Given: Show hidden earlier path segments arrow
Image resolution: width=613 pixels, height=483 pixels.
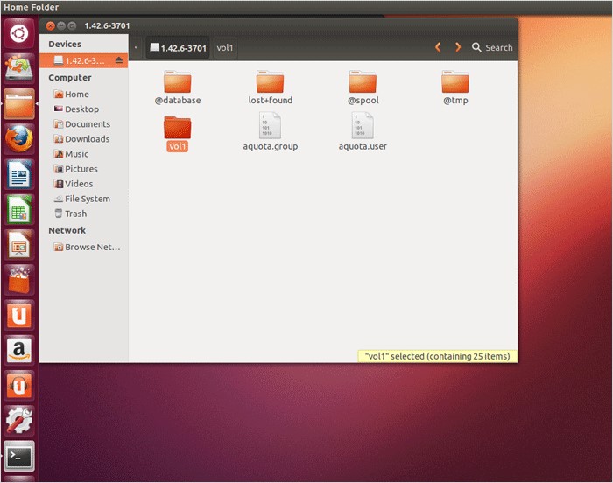Looking at the screenshot, I should [136, 47].
